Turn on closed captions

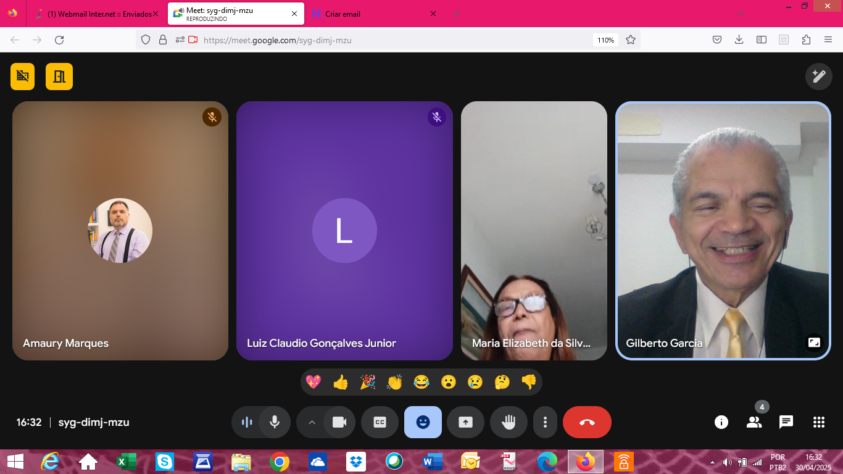coord(380,422)
